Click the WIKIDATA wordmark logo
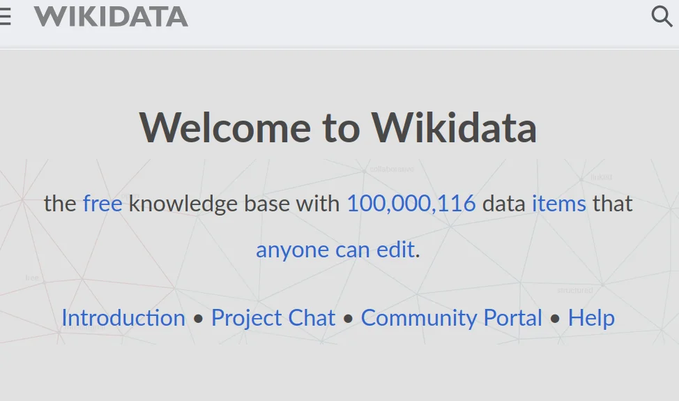 111,17
